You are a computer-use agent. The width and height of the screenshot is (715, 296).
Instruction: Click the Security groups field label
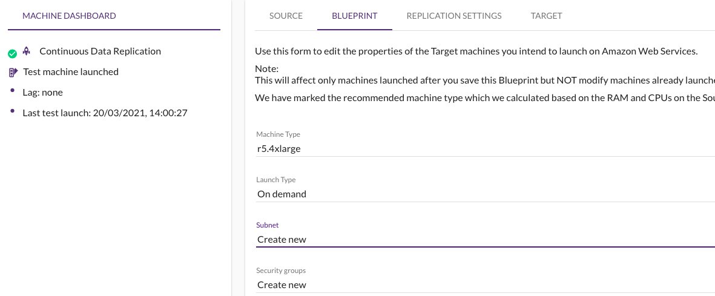pos(280,271)
